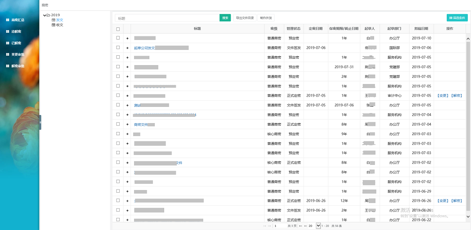Expand the plus icon on the first table row

coord(127,38)
